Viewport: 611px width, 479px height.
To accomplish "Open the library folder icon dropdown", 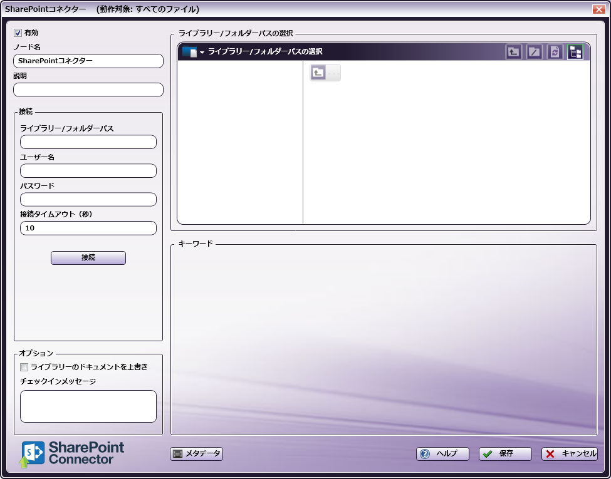I will [193, 52].
